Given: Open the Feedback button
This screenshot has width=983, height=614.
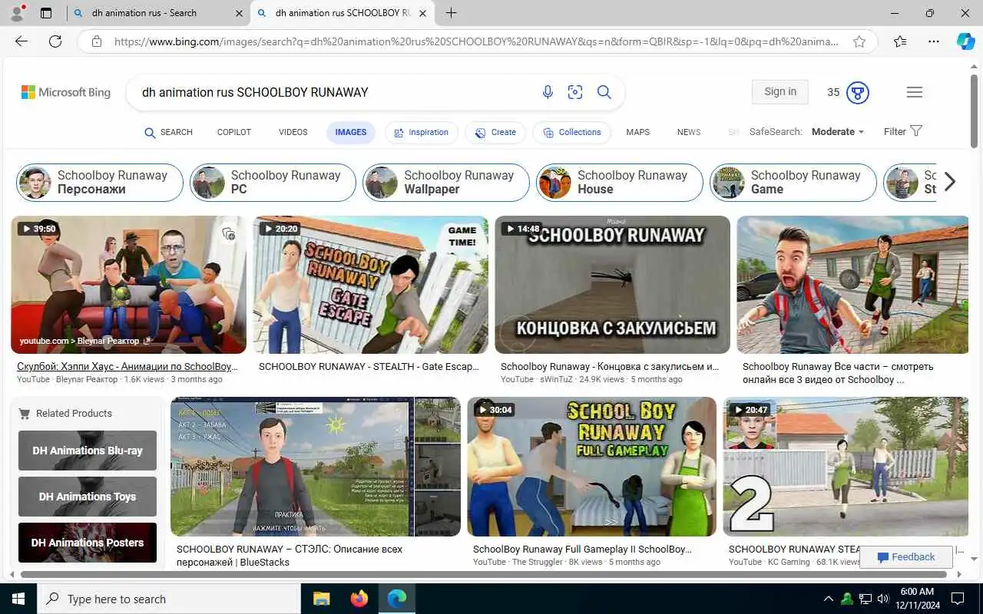Looking at the screenshot, I should tap(906, 557).
